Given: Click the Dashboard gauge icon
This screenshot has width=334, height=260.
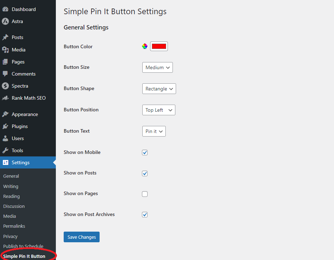Looking at the screenshot, I should tap(5, 9).
